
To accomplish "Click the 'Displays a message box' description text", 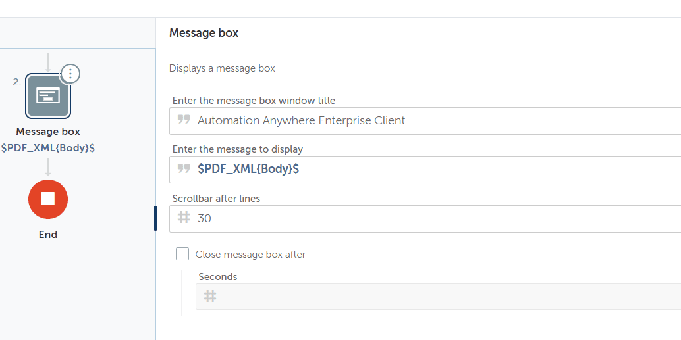I will coord(222,68).
